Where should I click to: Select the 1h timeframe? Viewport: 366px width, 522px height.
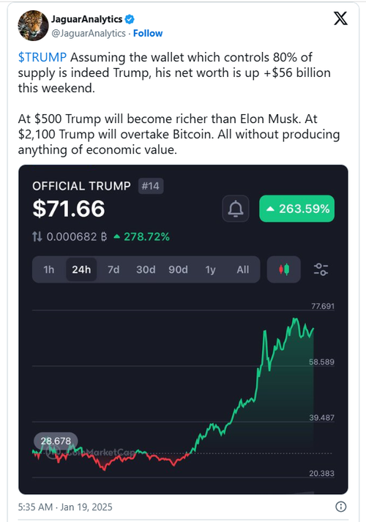tap(49, 269)
